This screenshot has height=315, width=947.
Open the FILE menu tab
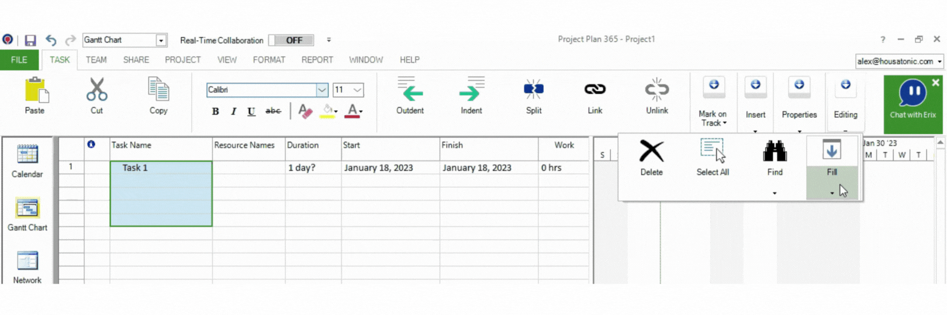[19, 60]
